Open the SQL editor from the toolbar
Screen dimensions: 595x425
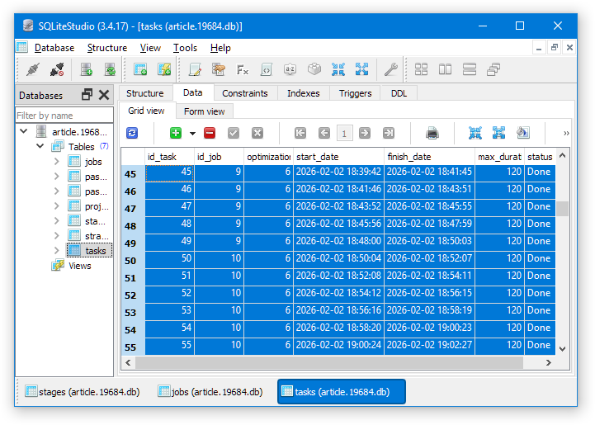pyautogui.click(x=195, y=69)
